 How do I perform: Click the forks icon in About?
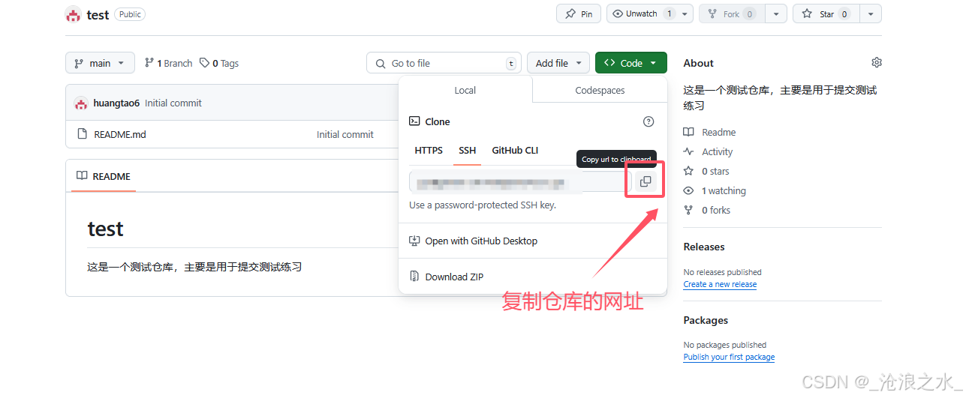[689, 210]
